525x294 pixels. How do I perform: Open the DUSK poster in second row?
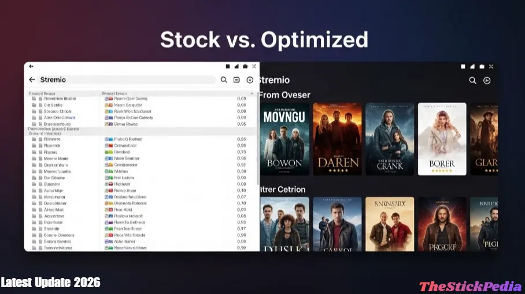pyautogui.click(x=284, y=224)
